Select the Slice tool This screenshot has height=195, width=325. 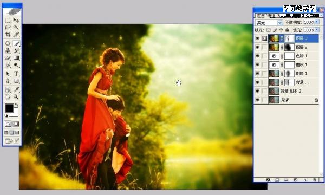point(16,34)
